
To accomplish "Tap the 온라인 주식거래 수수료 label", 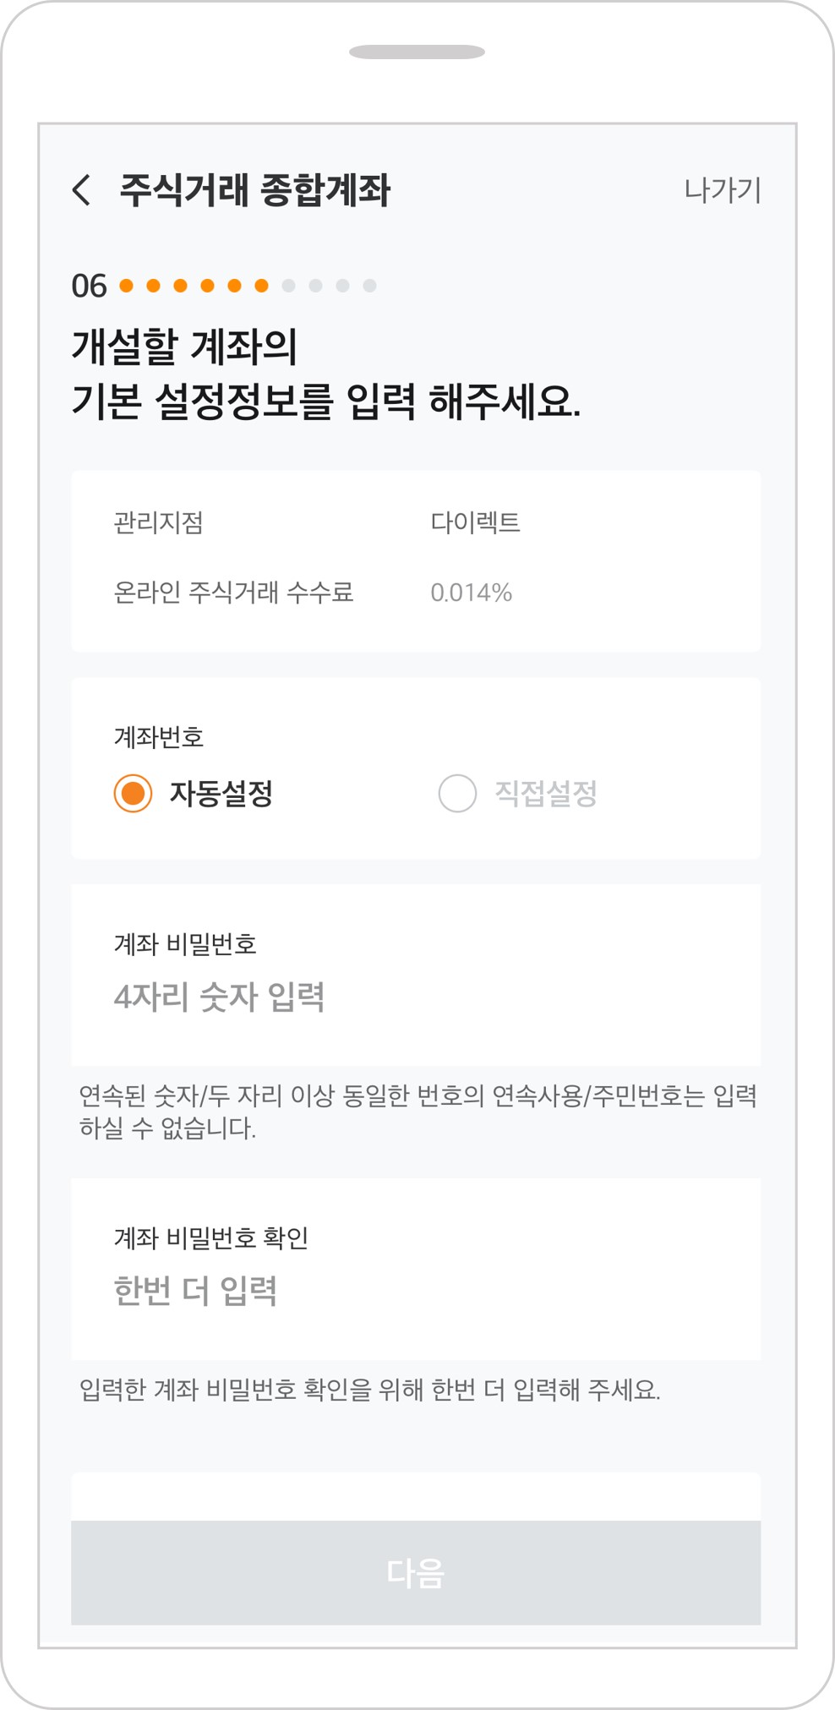I will pos(233,593).
